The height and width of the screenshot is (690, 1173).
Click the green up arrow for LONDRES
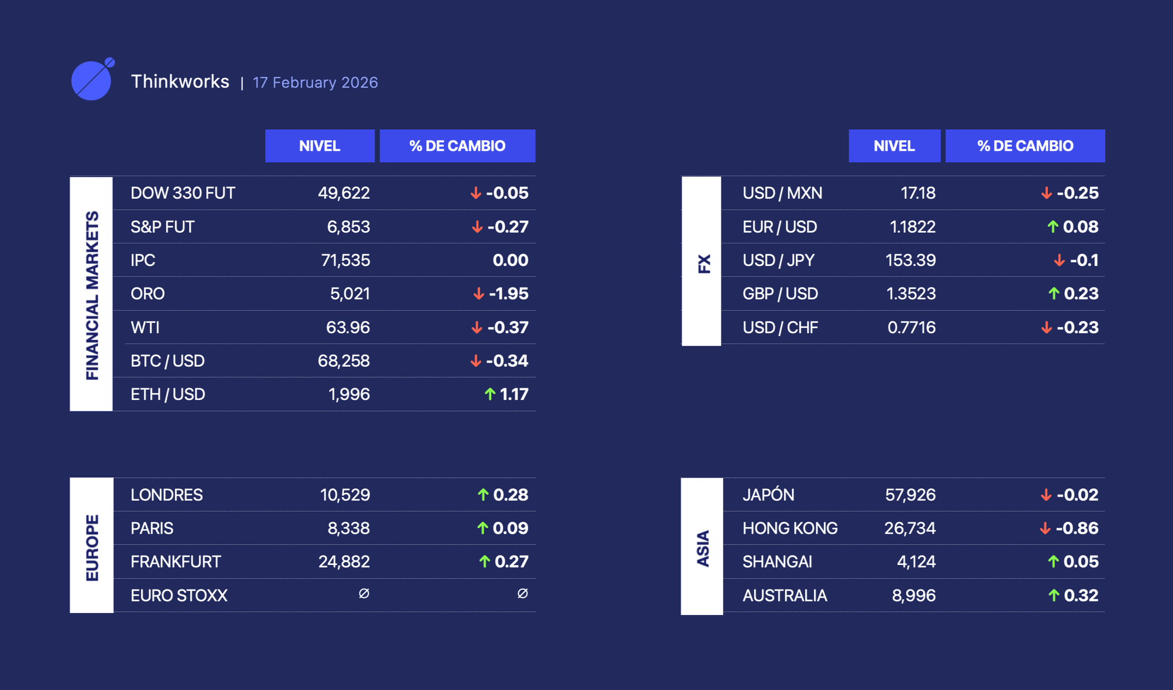tap(483, 495)
